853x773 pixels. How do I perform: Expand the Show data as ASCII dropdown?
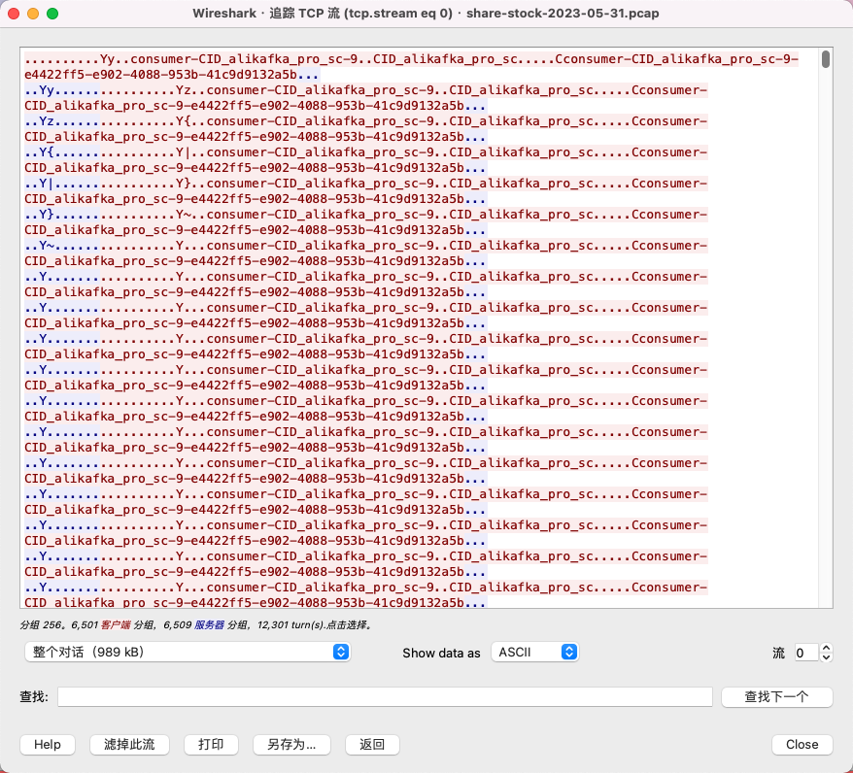(x=534, y=653)
